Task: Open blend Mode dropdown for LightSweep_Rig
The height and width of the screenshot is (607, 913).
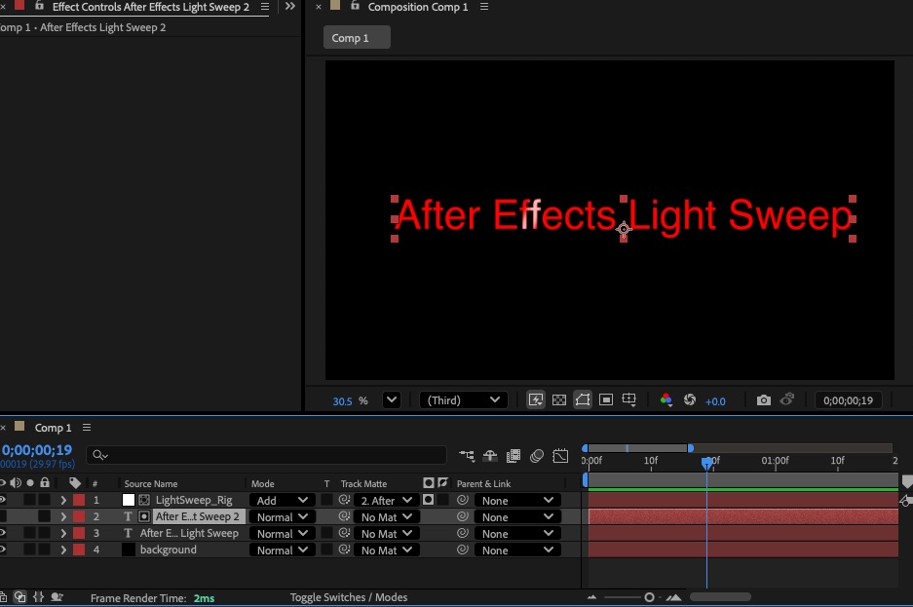Action: 282,501
